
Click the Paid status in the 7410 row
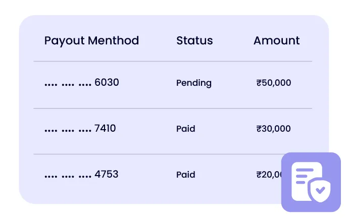coord(185,129)
